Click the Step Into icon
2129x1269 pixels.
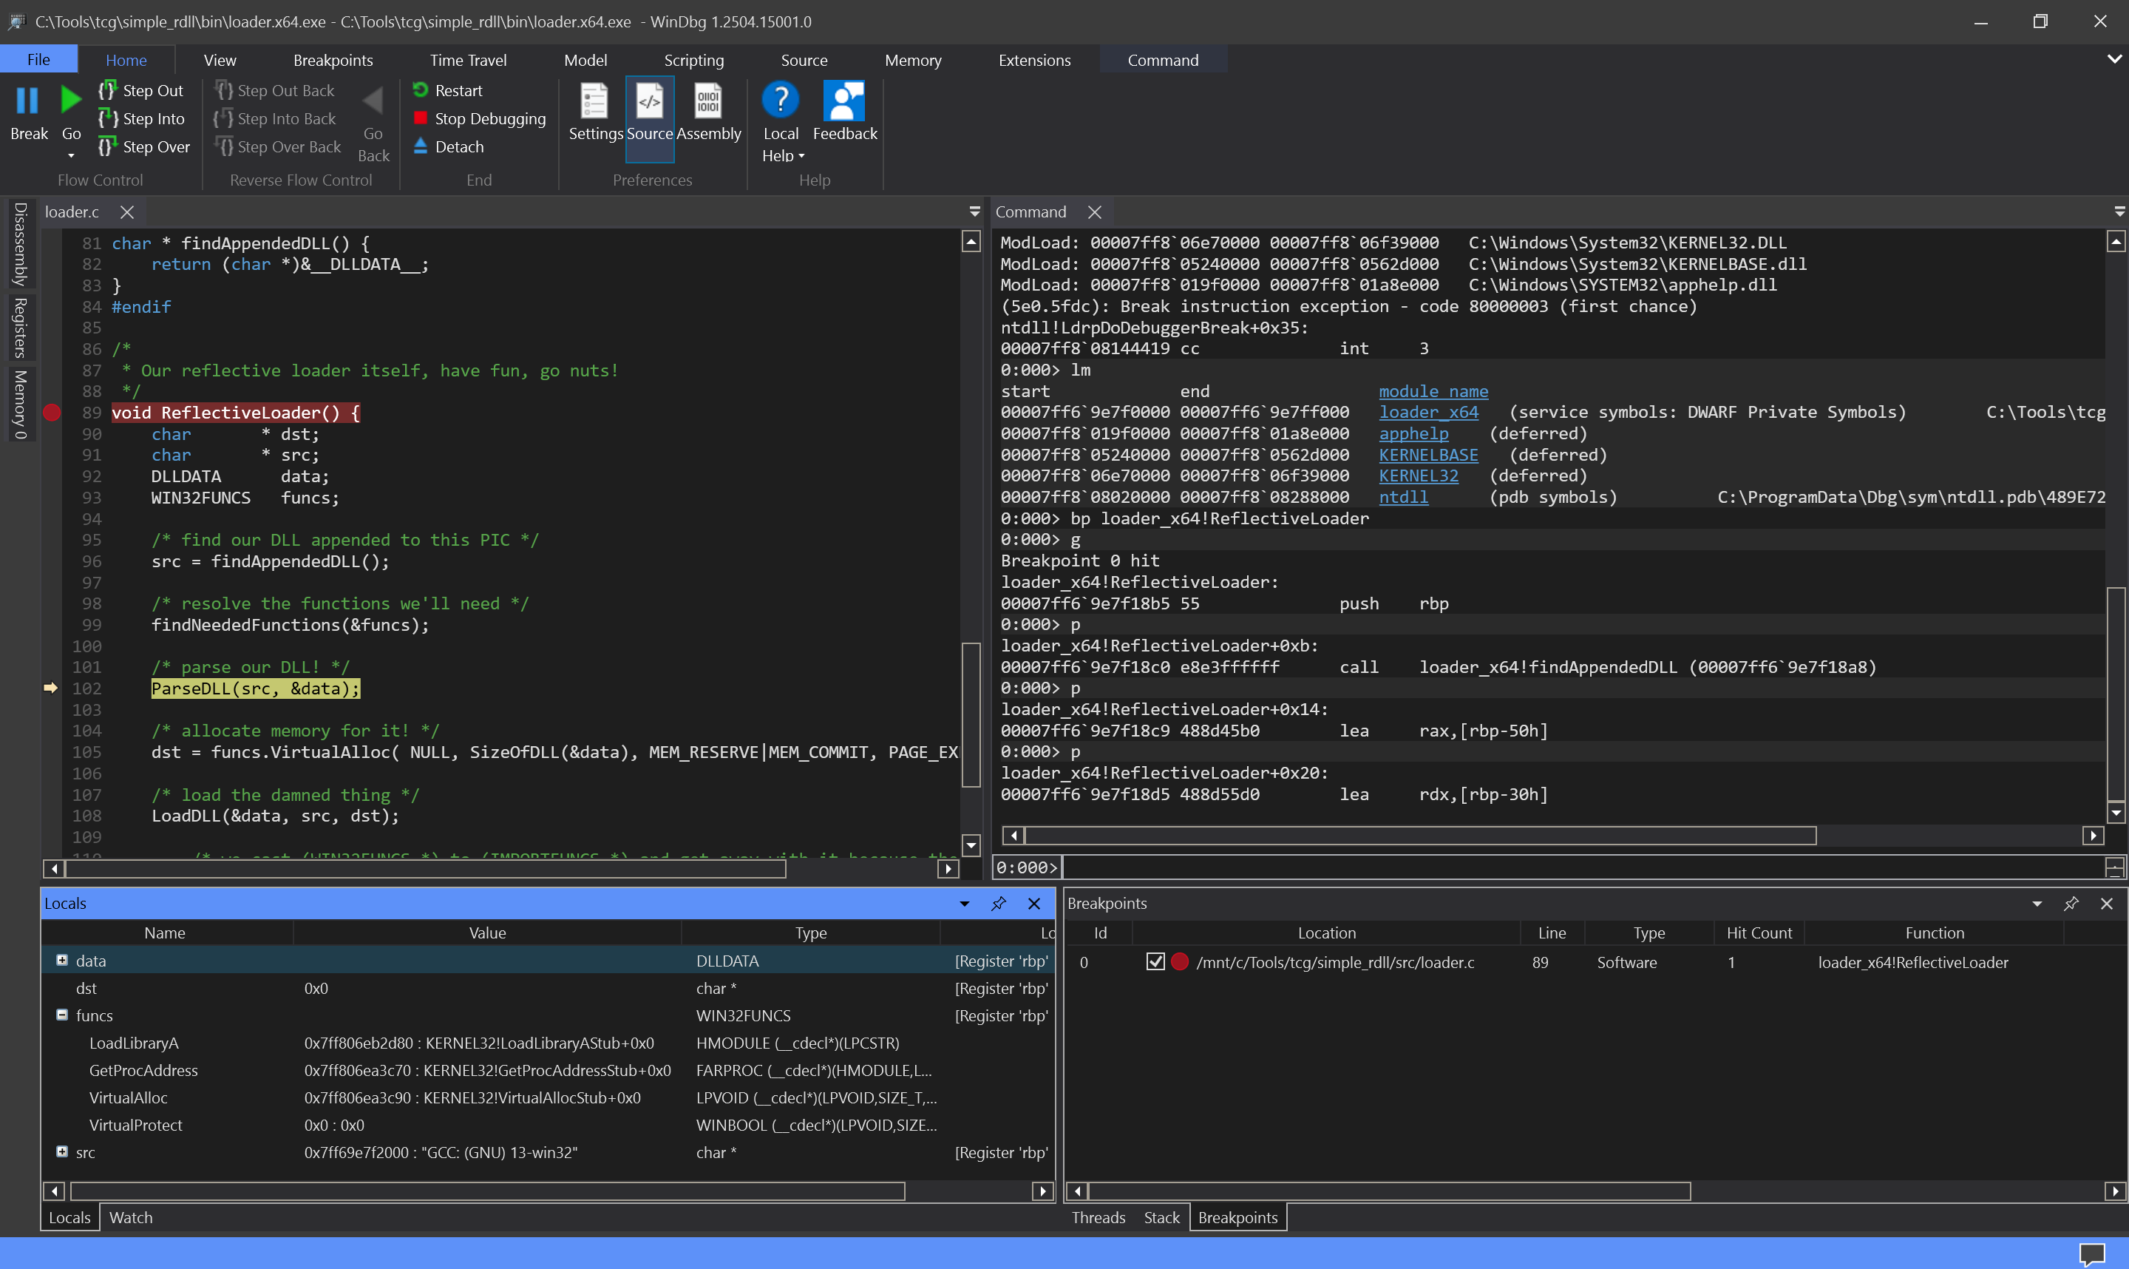point(108,118)
